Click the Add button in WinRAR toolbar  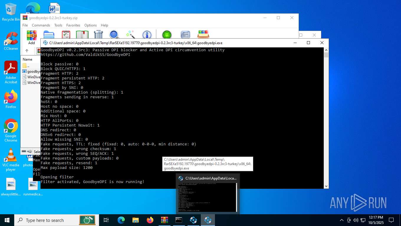(32, 37)
